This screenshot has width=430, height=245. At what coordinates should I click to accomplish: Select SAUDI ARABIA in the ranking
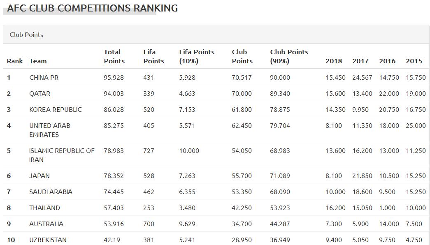point(51,192)
